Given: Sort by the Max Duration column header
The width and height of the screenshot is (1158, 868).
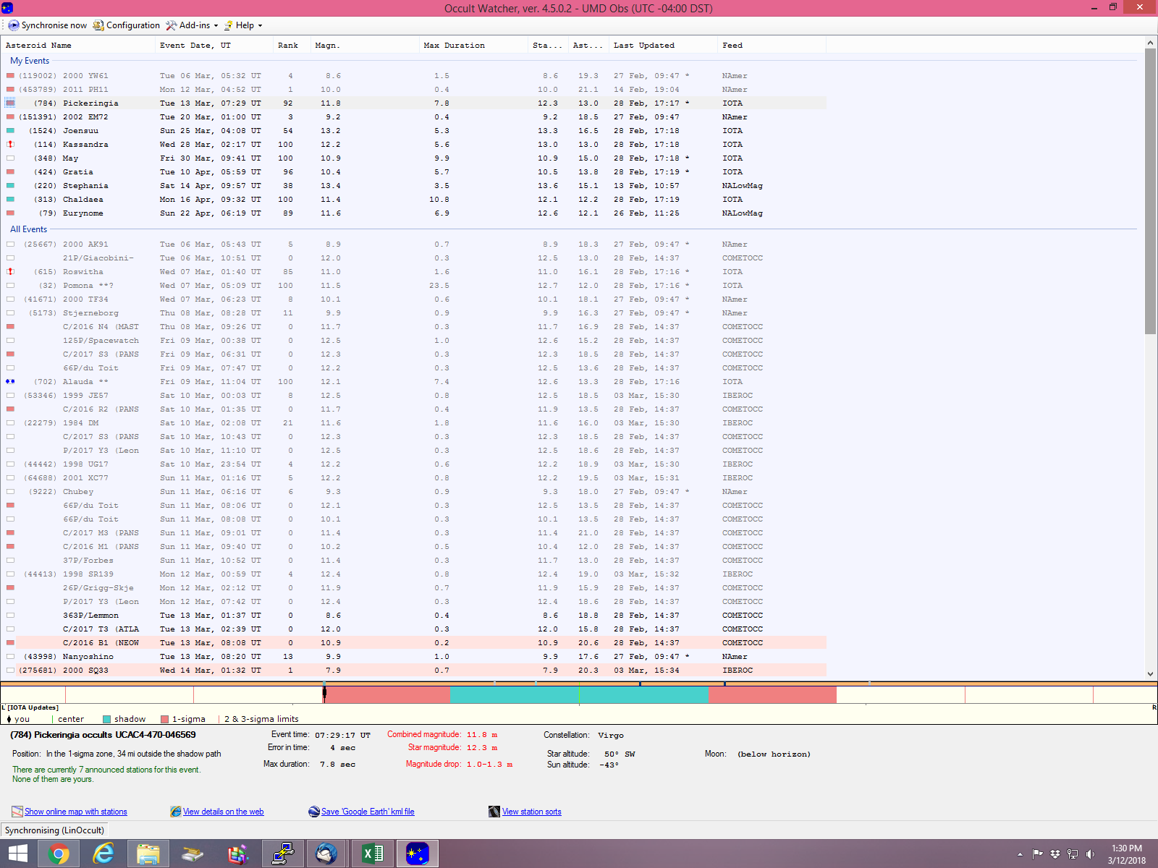Looking at the screenshot, I should pos(455,46).
